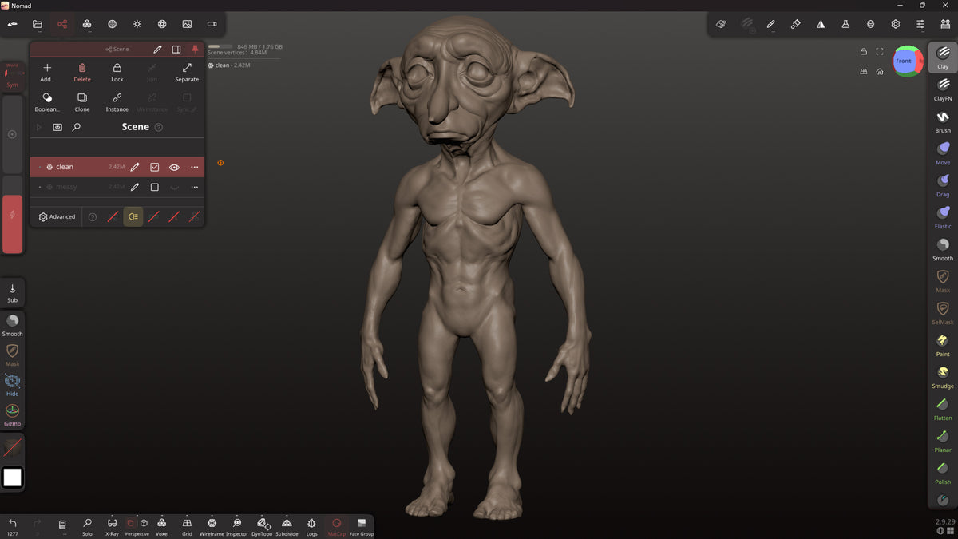Open the Subdivide shortcut
Viewport: 958px width, 539px height.
287,526
